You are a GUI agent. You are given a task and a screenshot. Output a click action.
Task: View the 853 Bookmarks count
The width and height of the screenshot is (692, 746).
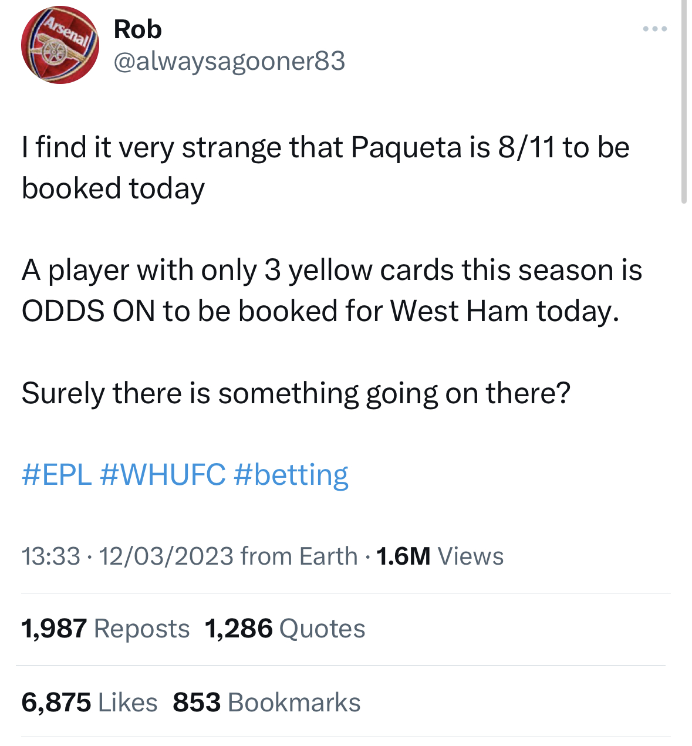[x=267, y=702]
